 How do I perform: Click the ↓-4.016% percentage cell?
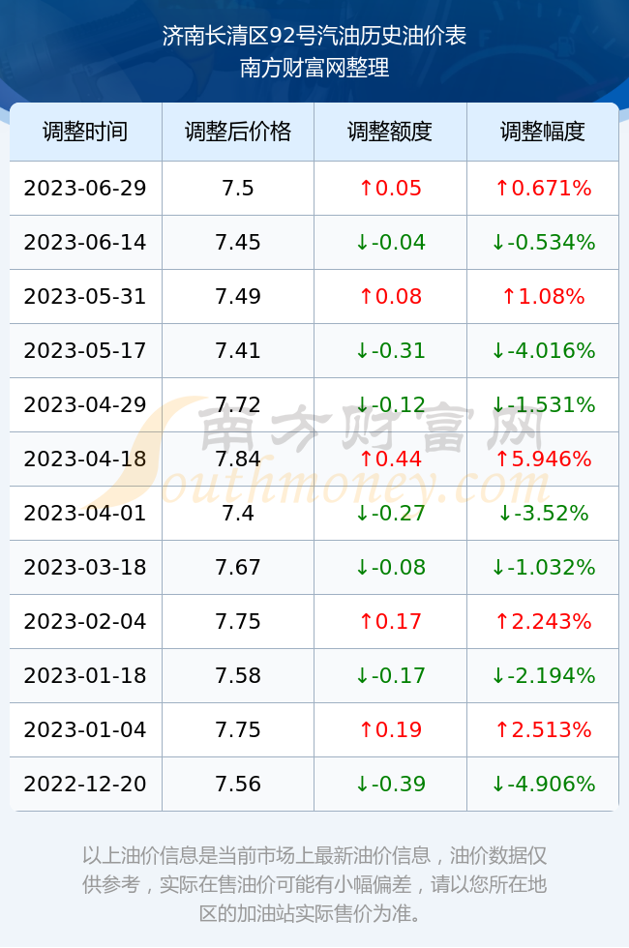[543, 350]
